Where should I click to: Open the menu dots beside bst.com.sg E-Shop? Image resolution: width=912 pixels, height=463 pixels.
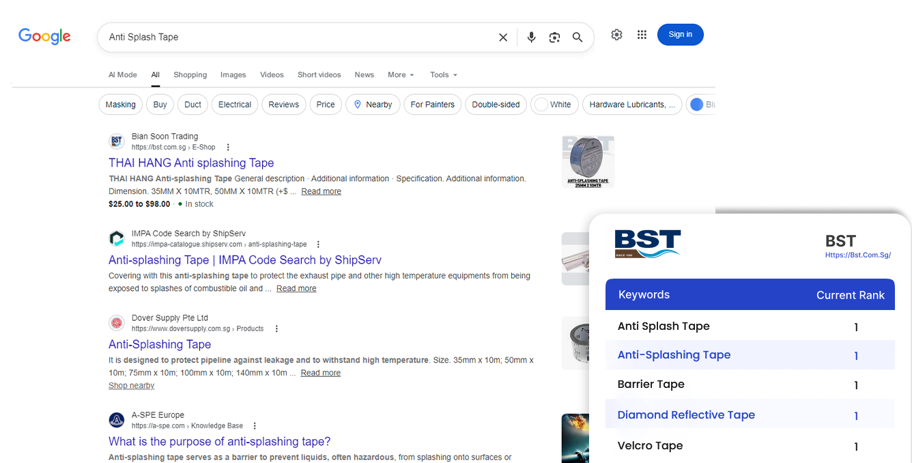[x=228, y=148]
